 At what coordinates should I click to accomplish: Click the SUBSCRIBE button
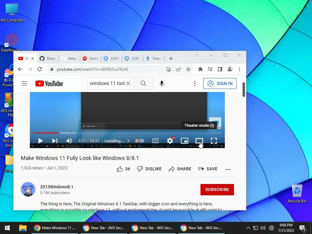pos(217,190)
